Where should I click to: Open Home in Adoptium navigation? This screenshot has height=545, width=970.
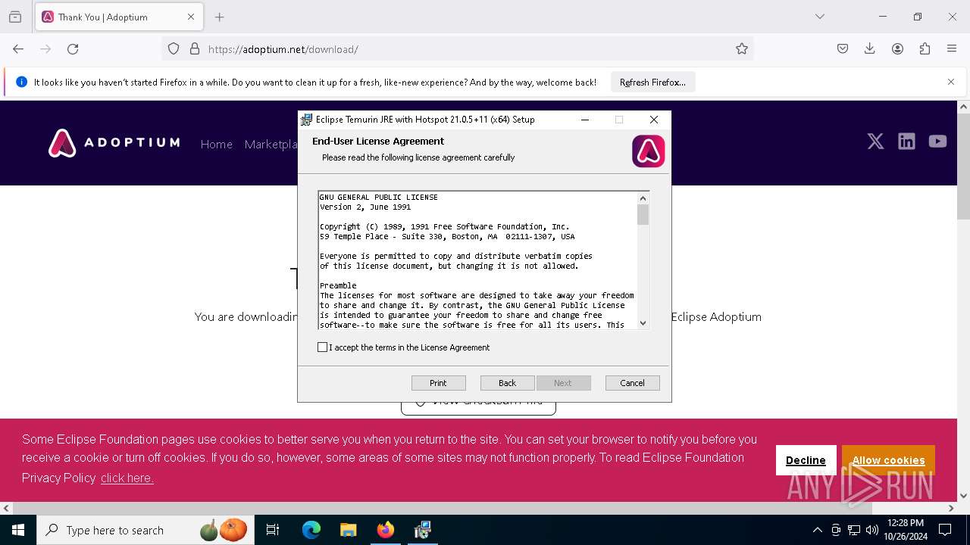216,145
